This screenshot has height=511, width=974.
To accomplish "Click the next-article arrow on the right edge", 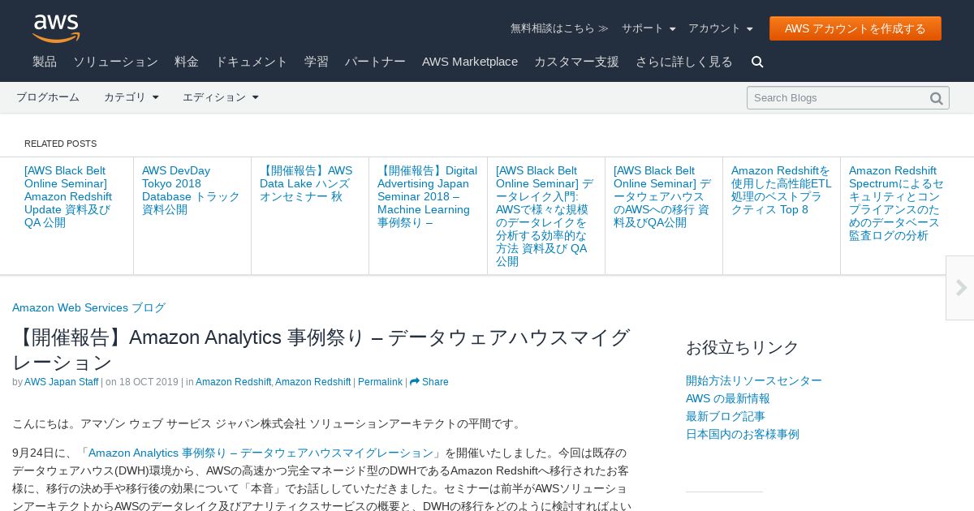I will coord(960,288).
